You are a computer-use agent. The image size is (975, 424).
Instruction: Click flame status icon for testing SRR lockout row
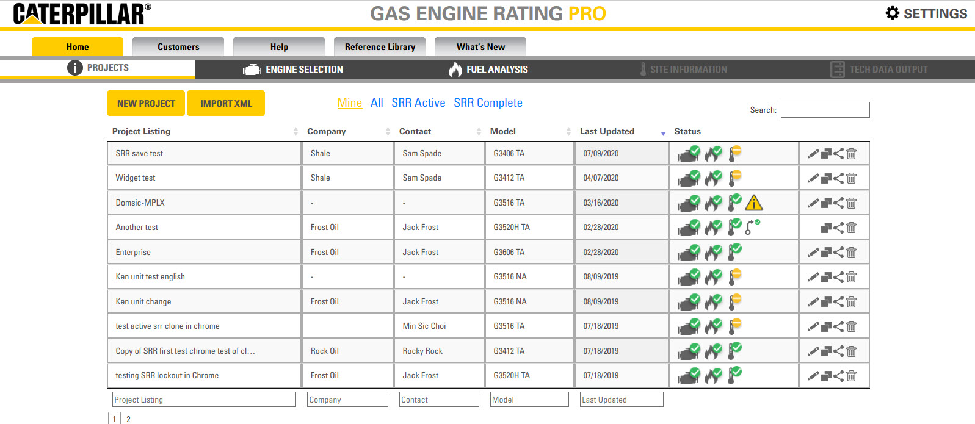(x=713, y=375)
